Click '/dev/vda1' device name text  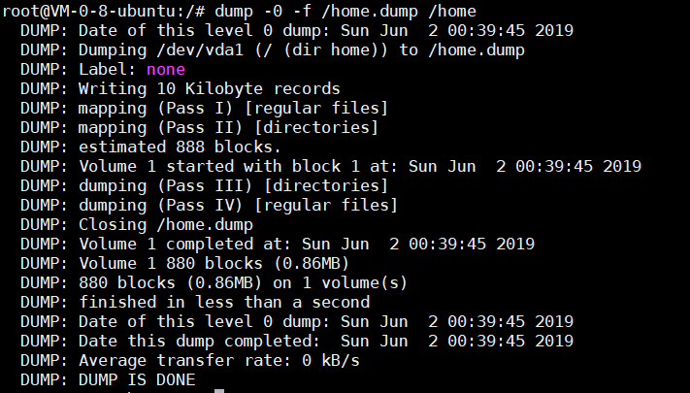click(x=200, y=49)
